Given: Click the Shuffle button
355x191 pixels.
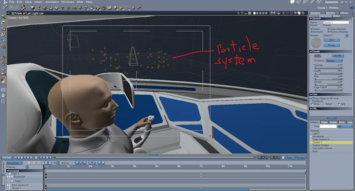Looking at the screenshot, I should (338, 55).
